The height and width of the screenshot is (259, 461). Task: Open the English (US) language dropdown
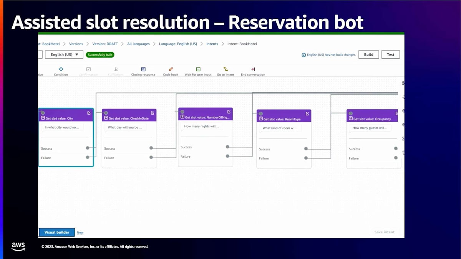click(x=64, y=54)
